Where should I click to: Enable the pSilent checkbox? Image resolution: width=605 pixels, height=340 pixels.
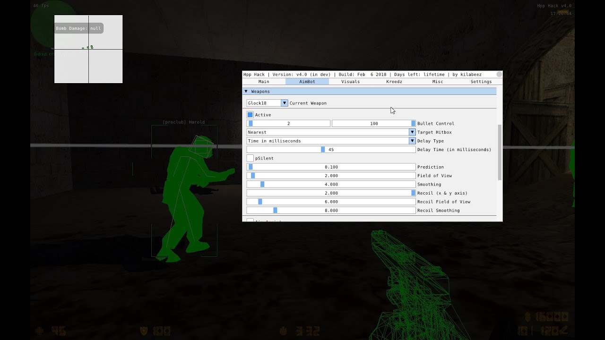click(x=250, y=158)
